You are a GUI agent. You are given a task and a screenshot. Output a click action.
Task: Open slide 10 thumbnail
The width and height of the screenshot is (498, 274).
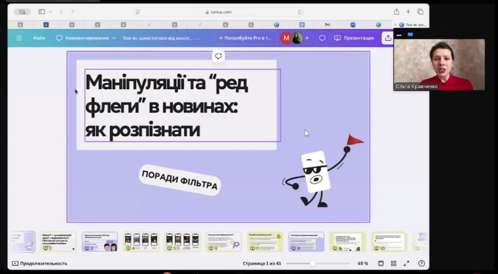[x=389, y=241]
